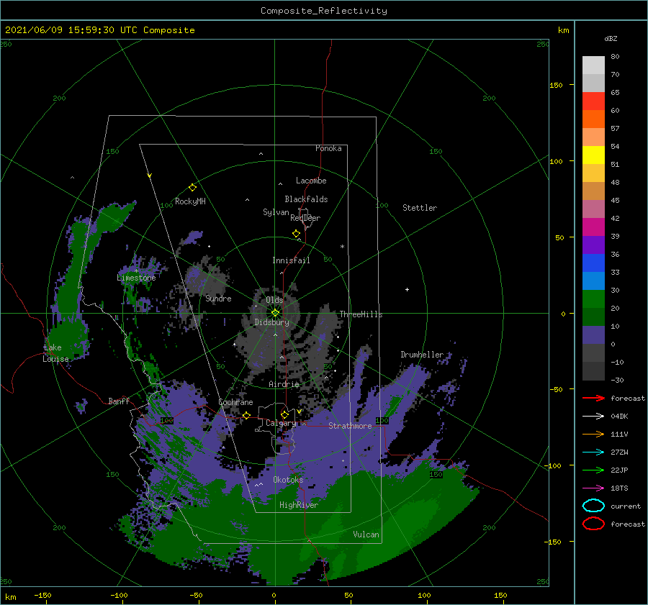Click the Drumheller town label
The width and height of the screenshot is (648, 605).
point(422,355)
